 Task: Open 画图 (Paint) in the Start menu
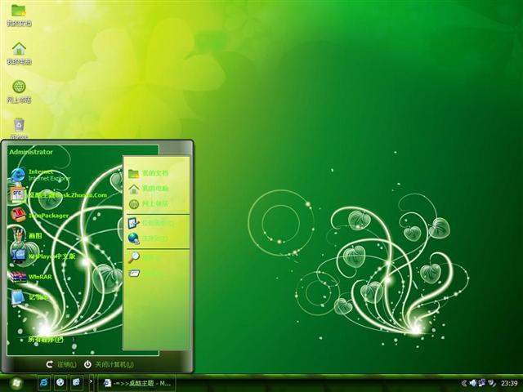pyautogui.click(x=27, y=236)
